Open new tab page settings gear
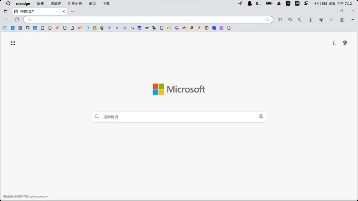The width and height of the screenshot is (358, 201). (345, 43)
